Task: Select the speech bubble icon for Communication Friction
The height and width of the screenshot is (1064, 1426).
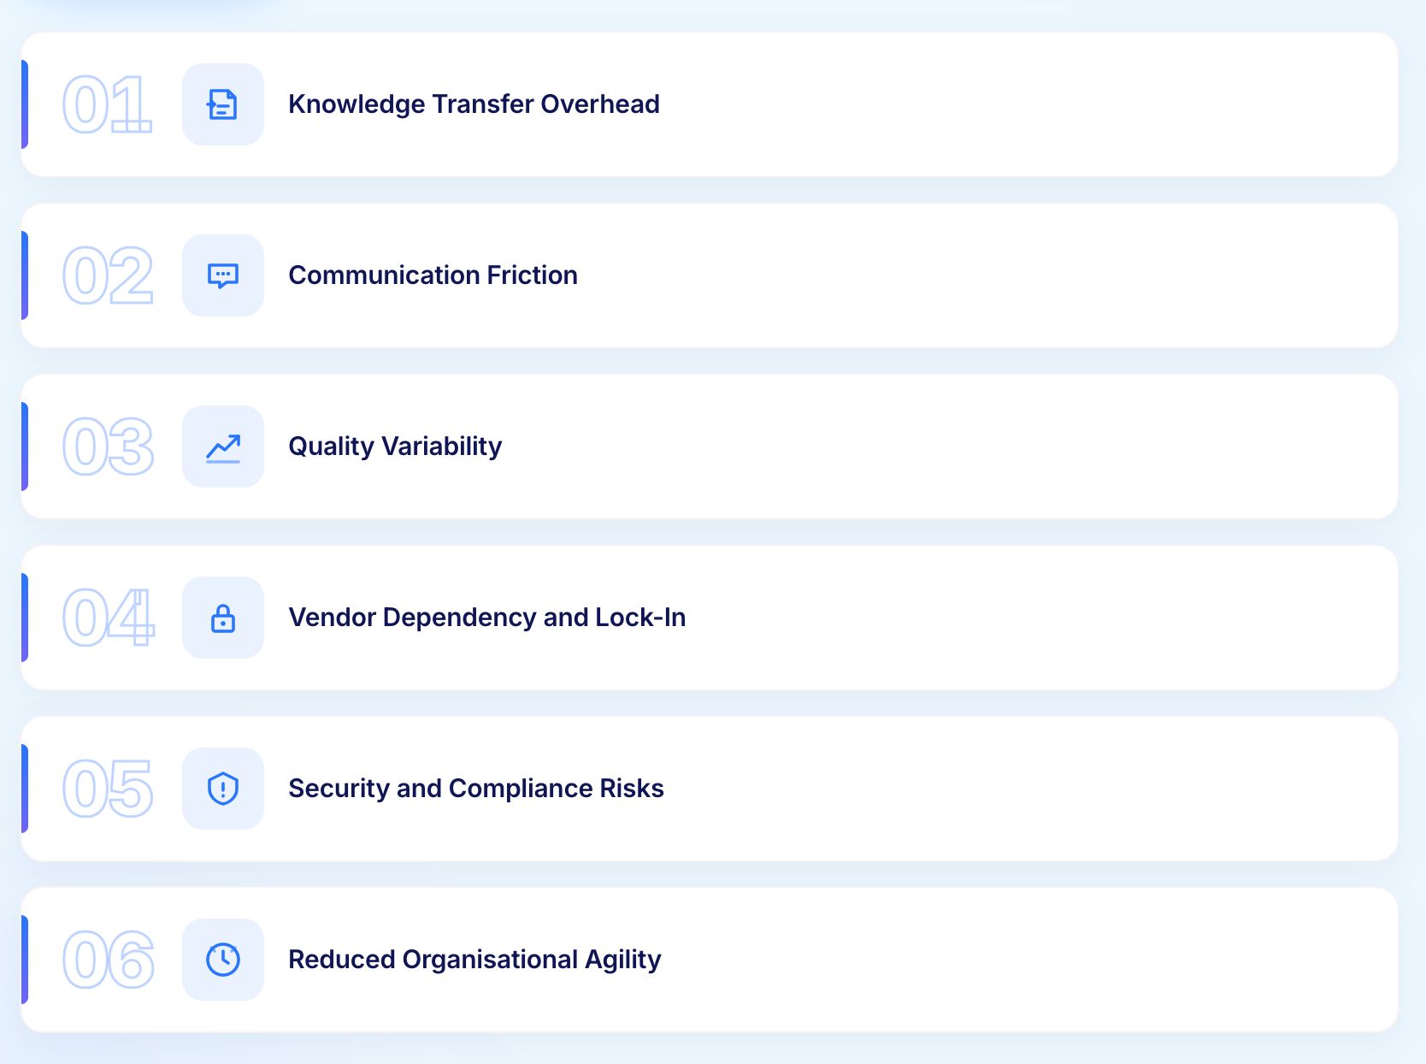Action: pyautogui.click(x=222, y=275)
